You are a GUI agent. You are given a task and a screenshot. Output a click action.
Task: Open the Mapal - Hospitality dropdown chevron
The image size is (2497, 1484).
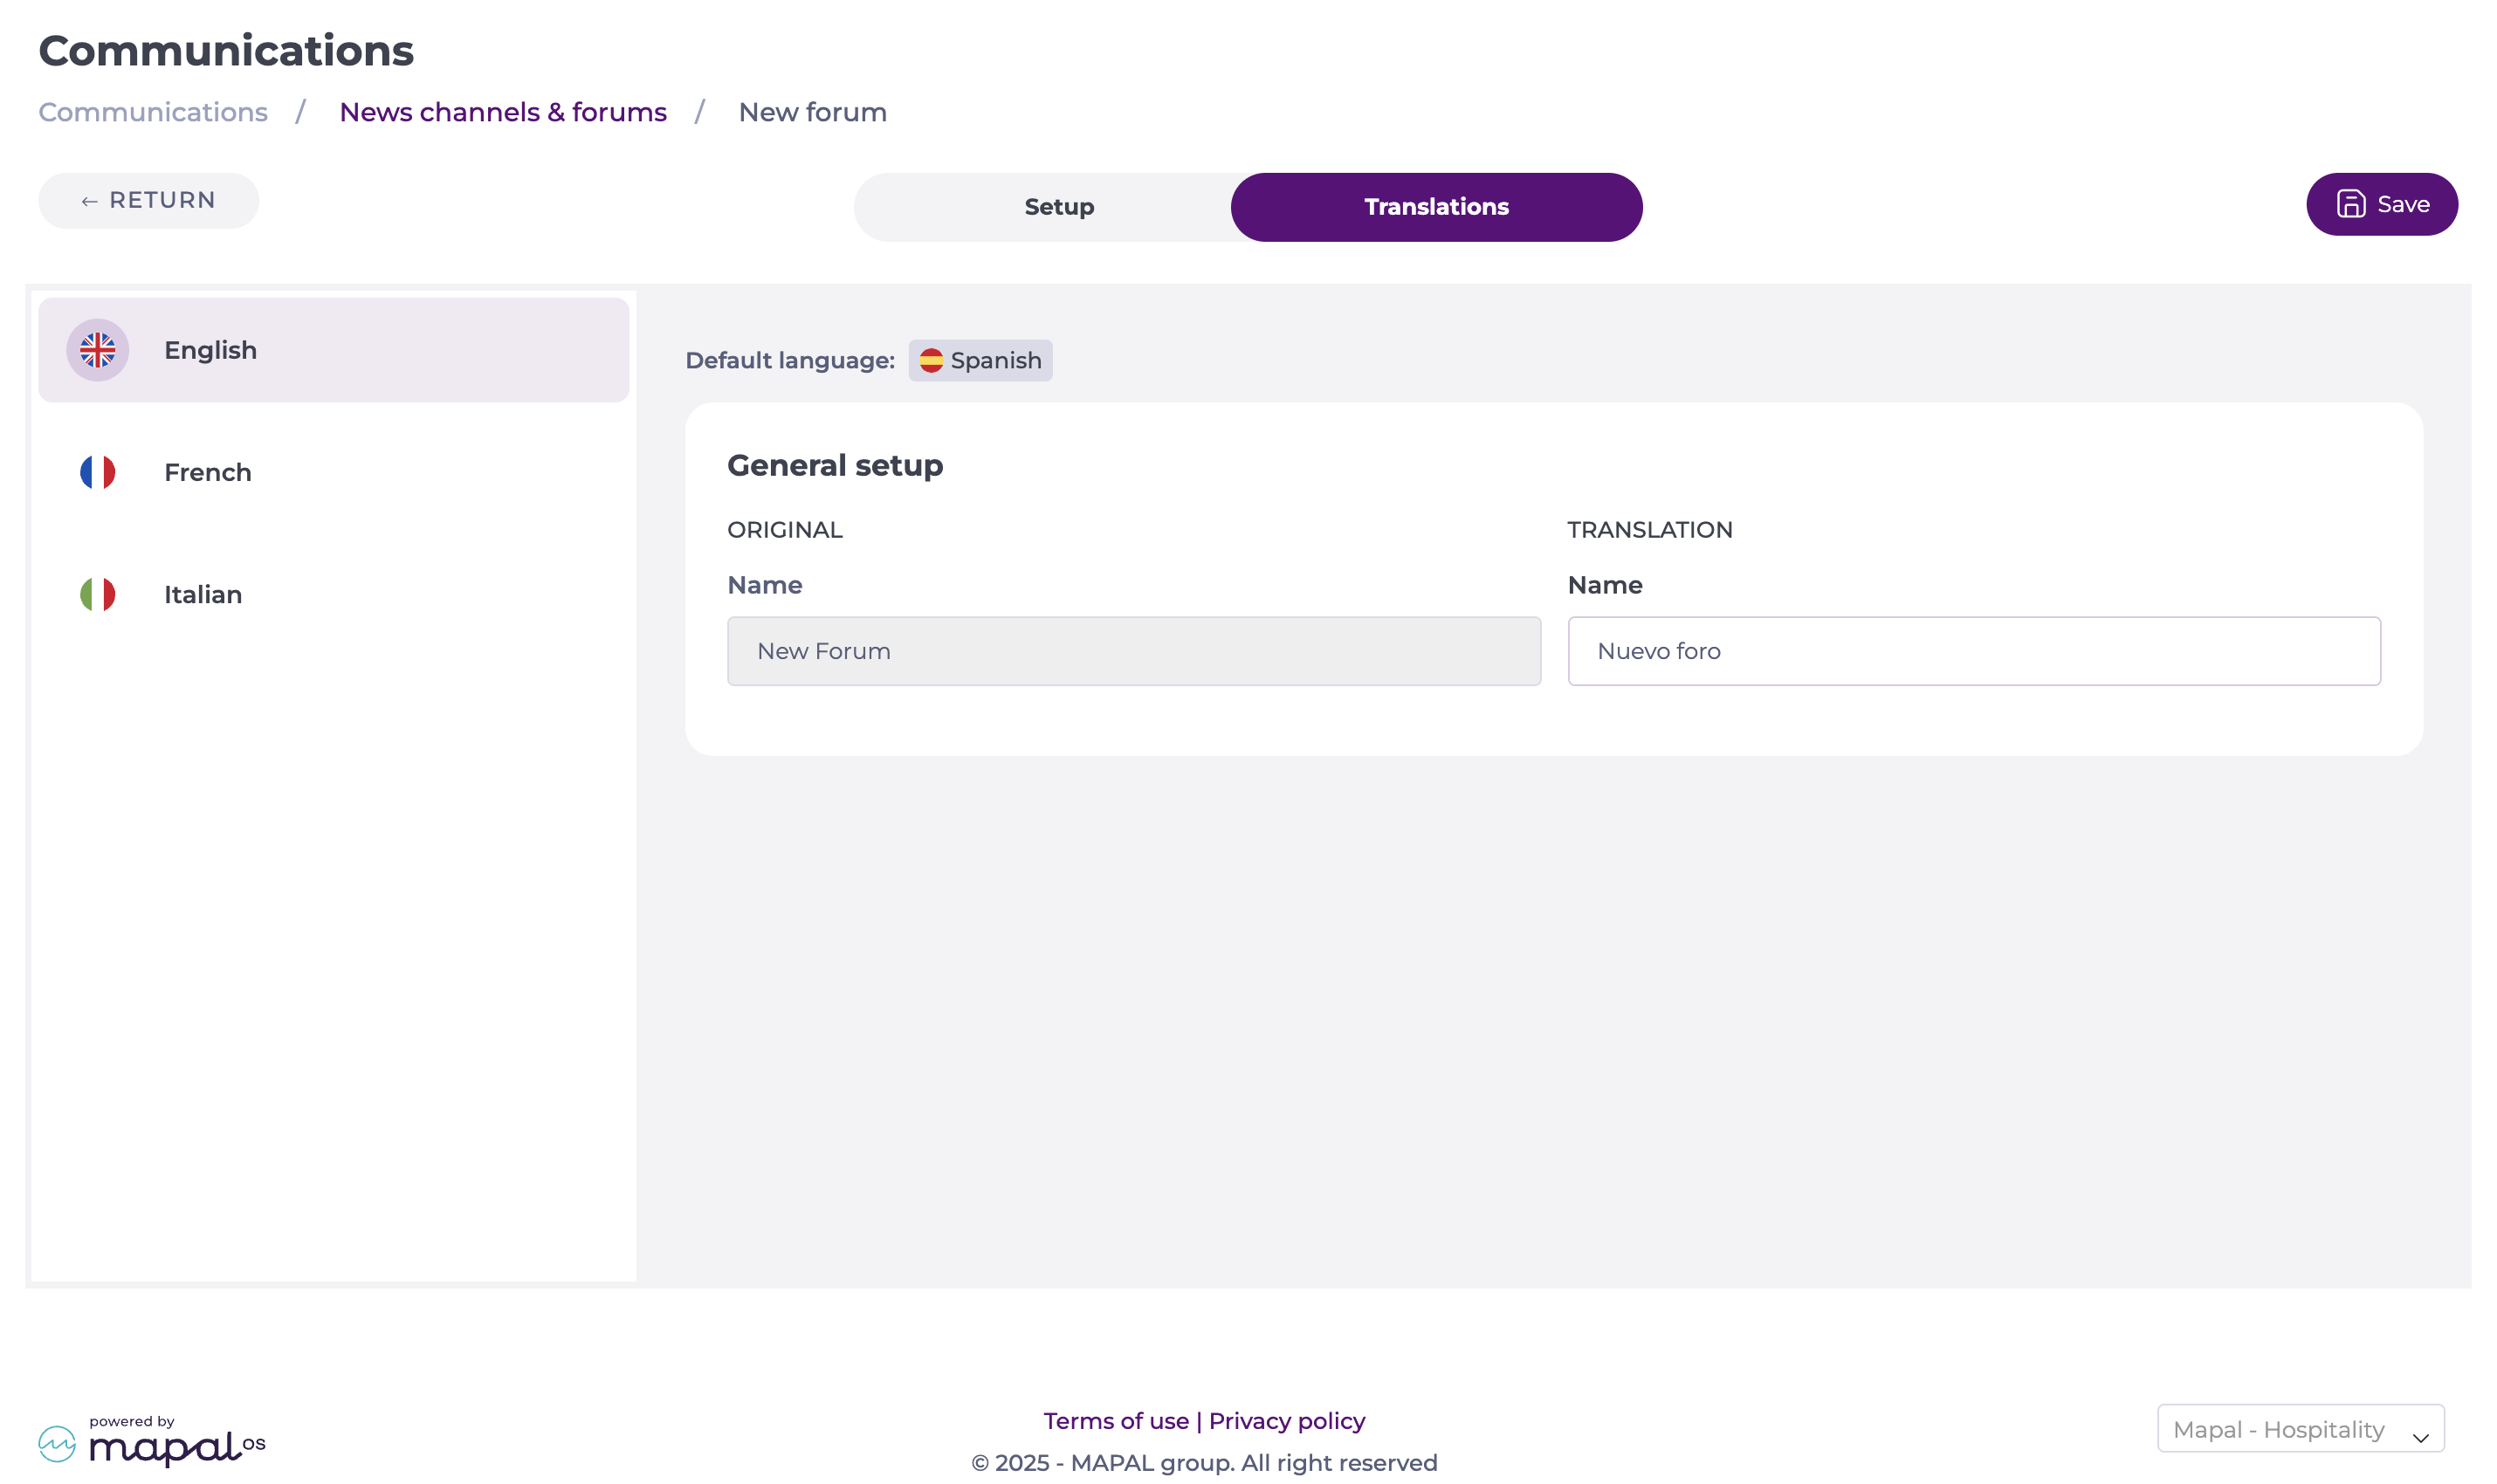[x=2420, y=1437]
